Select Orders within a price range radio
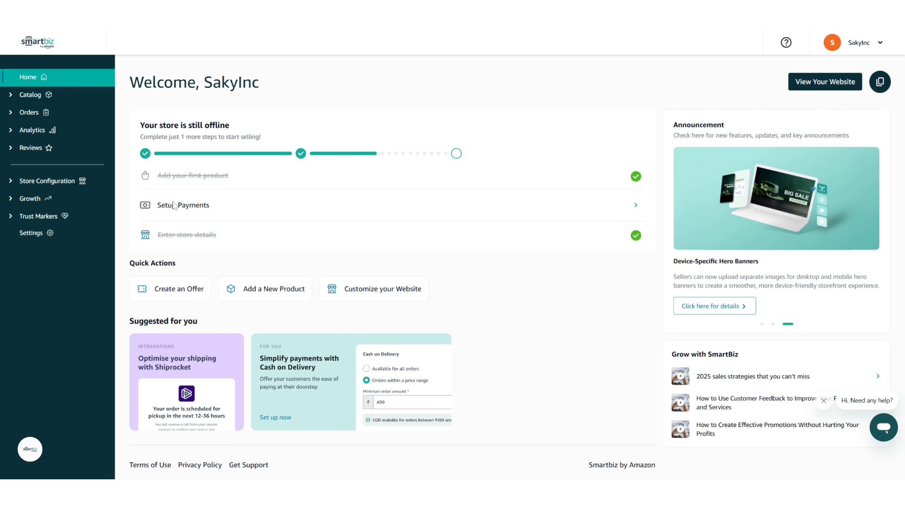 (366, 380)
